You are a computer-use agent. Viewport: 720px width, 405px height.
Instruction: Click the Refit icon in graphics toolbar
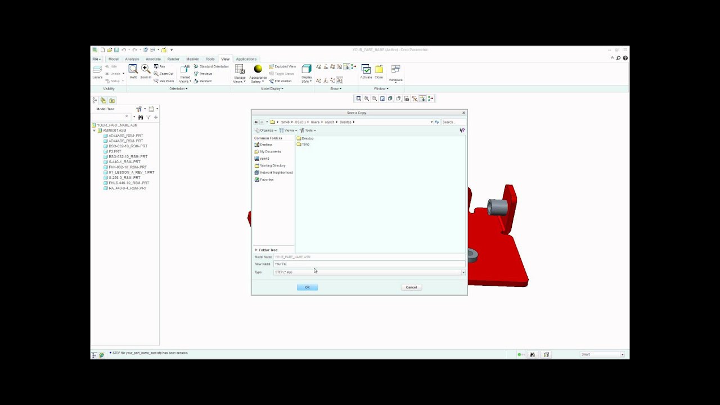click(359, 98)
